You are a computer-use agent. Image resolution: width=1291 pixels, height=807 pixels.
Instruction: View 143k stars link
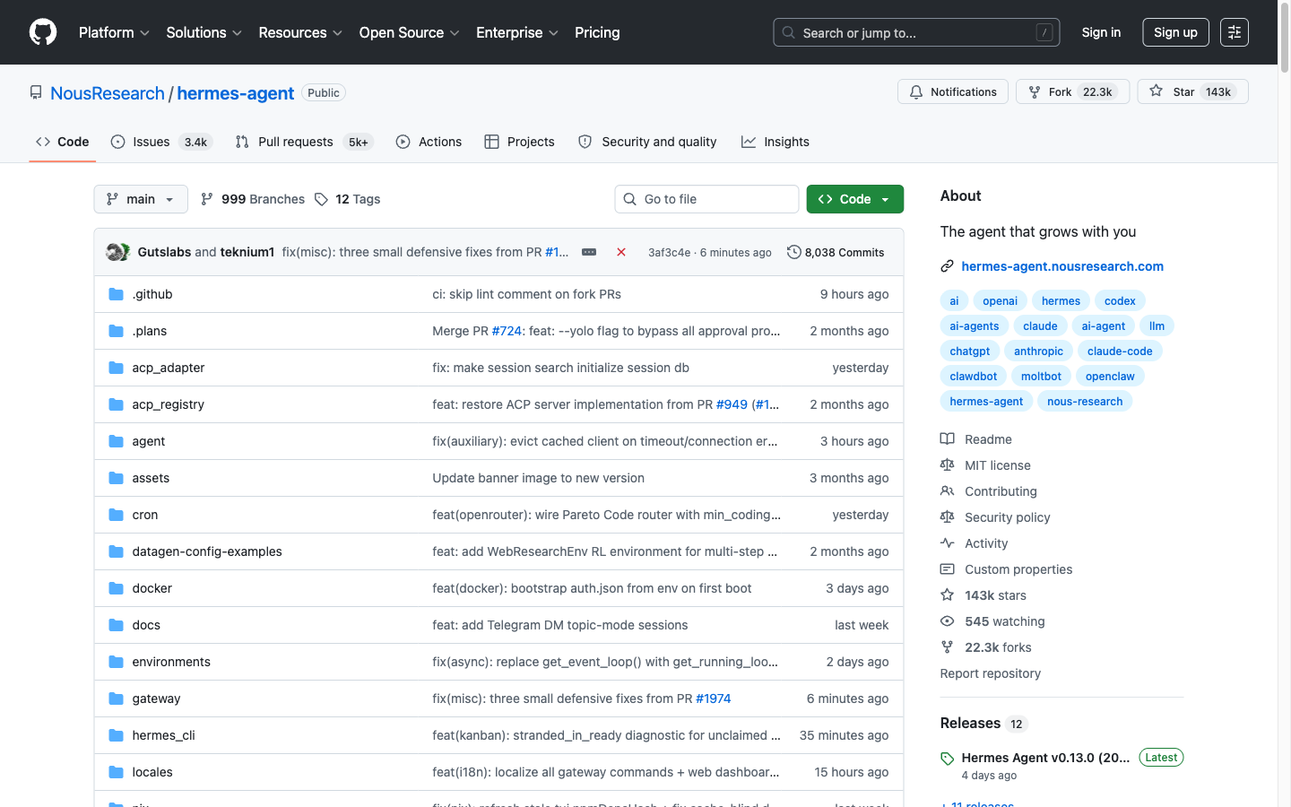coord(983,595)
